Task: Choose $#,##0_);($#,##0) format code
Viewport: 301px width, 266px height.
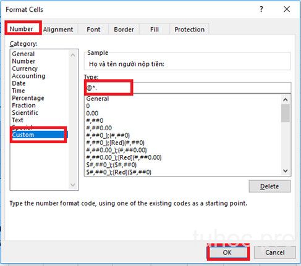Action: pos(182,165)
